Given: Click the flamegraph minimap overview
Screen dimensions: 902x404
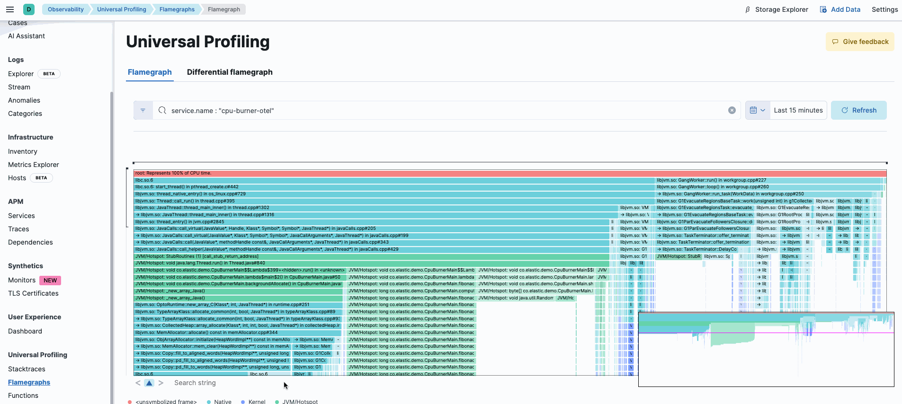Looking at the screenshot, I should 766,349.
